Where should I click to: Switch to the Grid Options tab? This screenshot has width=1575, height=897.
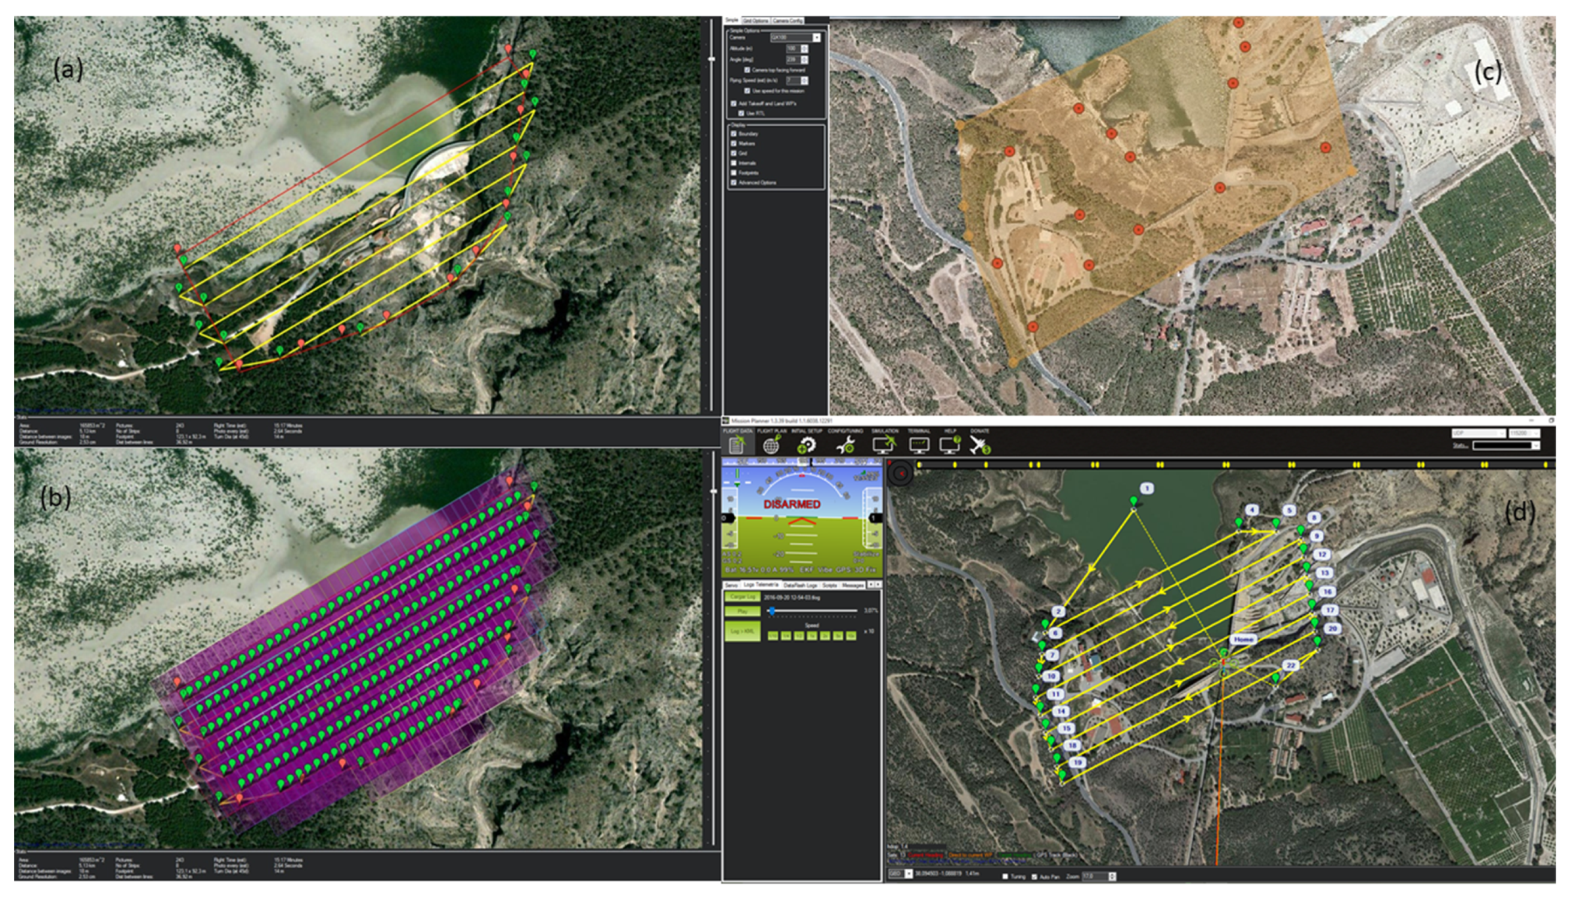coord(756,20)
